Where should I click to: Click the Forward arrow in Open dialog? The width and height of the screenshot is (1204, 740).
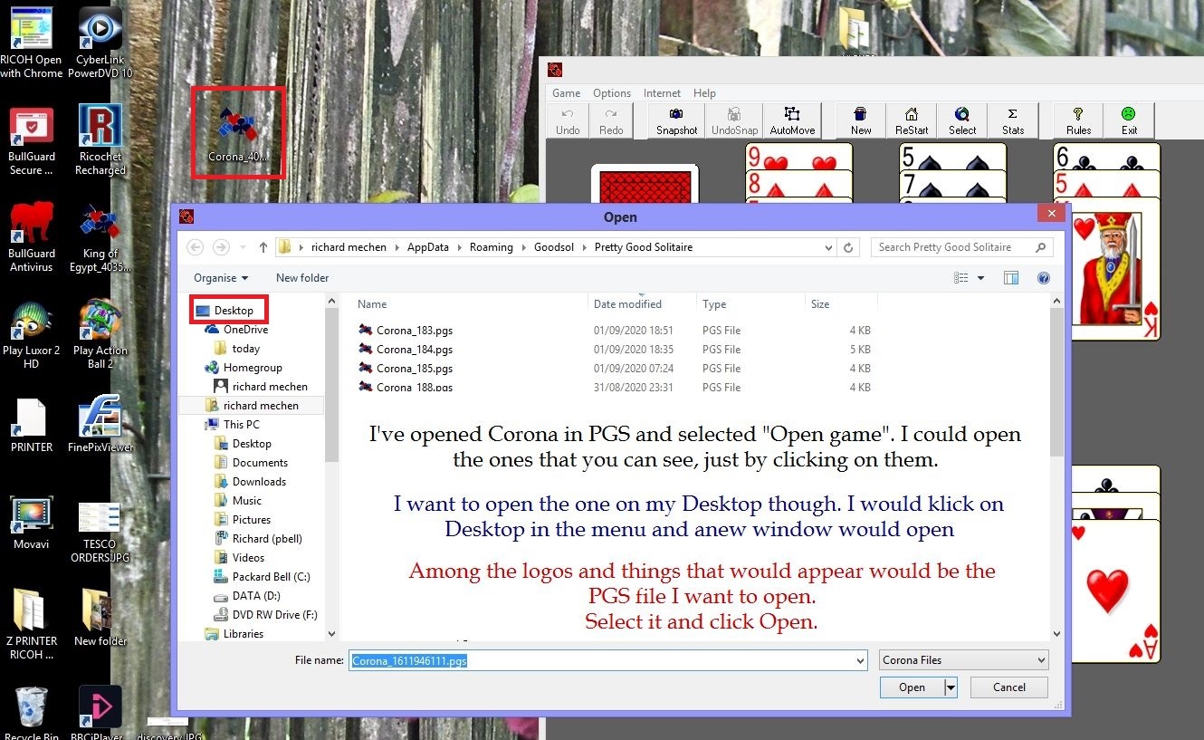[221, 247]
